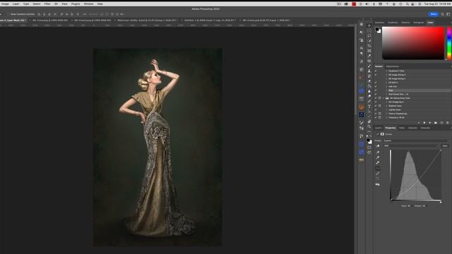Image resolution: width=452 pixels, height=254 pixels.
Task: Toggle checkmark for Brighten Eyes action
Action: (x=376, y=106)
